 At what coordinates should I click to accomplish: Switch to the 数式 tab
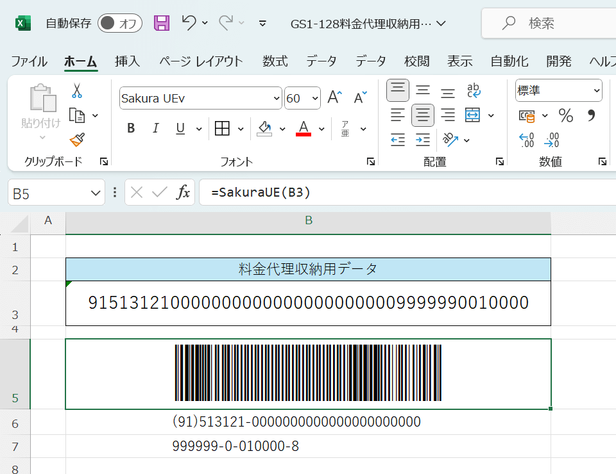click(275, 61)
